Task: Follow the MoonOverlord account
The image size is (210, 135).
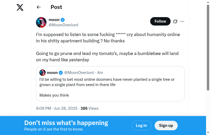Action: coord(160,21)
